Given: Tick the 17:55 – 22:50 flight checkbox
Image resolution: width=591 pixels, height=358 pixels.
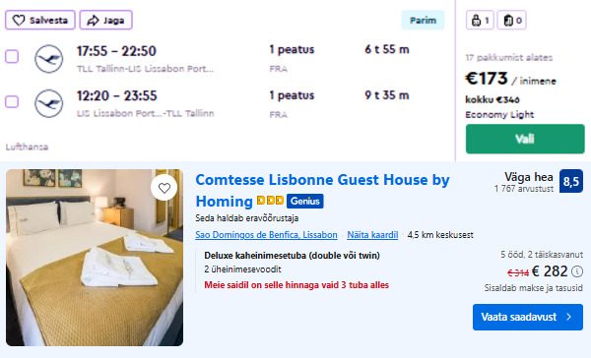Looking at the screenshot, I should click(12, 56).
